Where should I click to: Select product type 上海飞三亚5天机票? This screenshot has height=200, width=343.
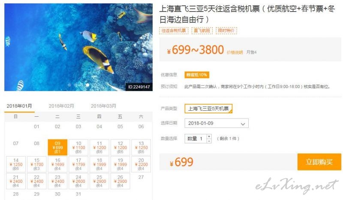[208, 109]
